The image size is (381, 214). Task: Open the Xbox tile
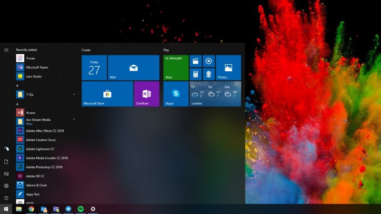point(176,68)
